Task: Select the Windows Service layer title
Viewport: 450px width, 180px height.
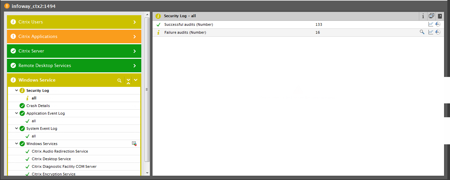Action: point(37,80)
